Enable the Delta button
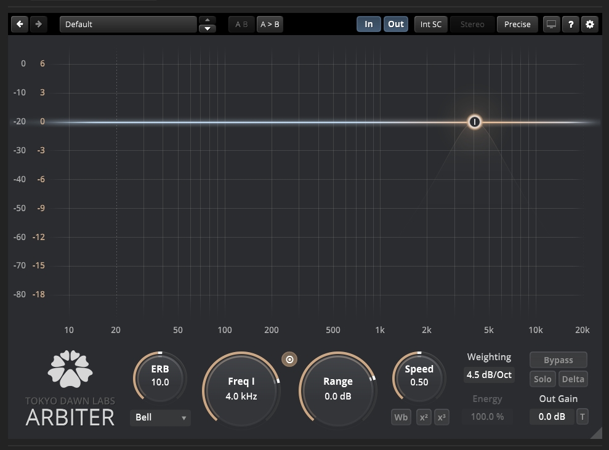Viewport: 609px width, 450px height. coord(573,379)
